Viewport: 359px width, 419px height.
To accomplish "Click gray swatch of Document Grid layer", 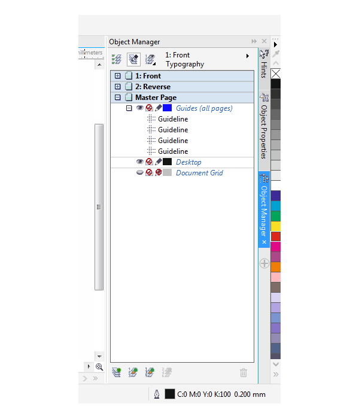I will coord(167,172).
